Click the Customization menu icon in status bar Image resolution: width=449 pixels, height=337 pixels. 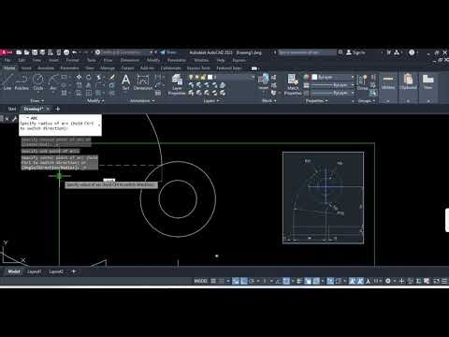pyautogui.click(x=444, y=281)
